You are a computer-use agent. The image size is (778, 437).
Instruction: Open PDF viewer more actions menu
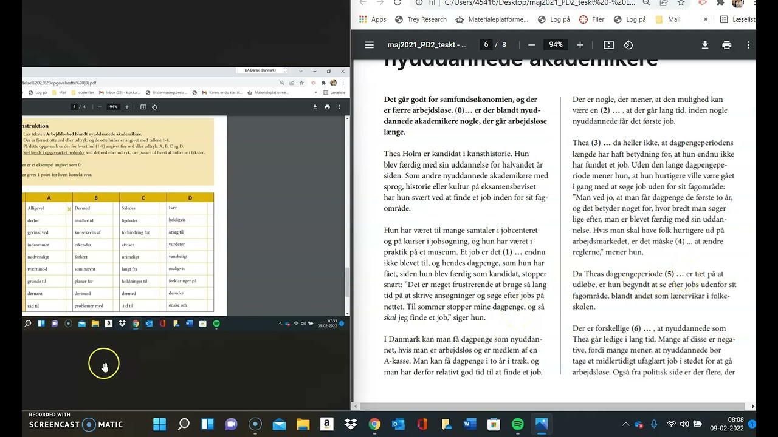click(748, 45)
